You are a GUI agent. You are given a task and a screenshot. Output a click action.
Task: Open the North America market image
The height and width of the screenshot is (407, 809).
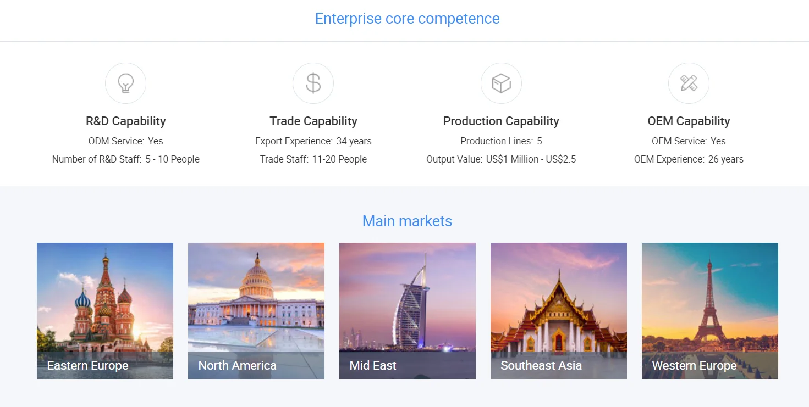click(256, 311)
